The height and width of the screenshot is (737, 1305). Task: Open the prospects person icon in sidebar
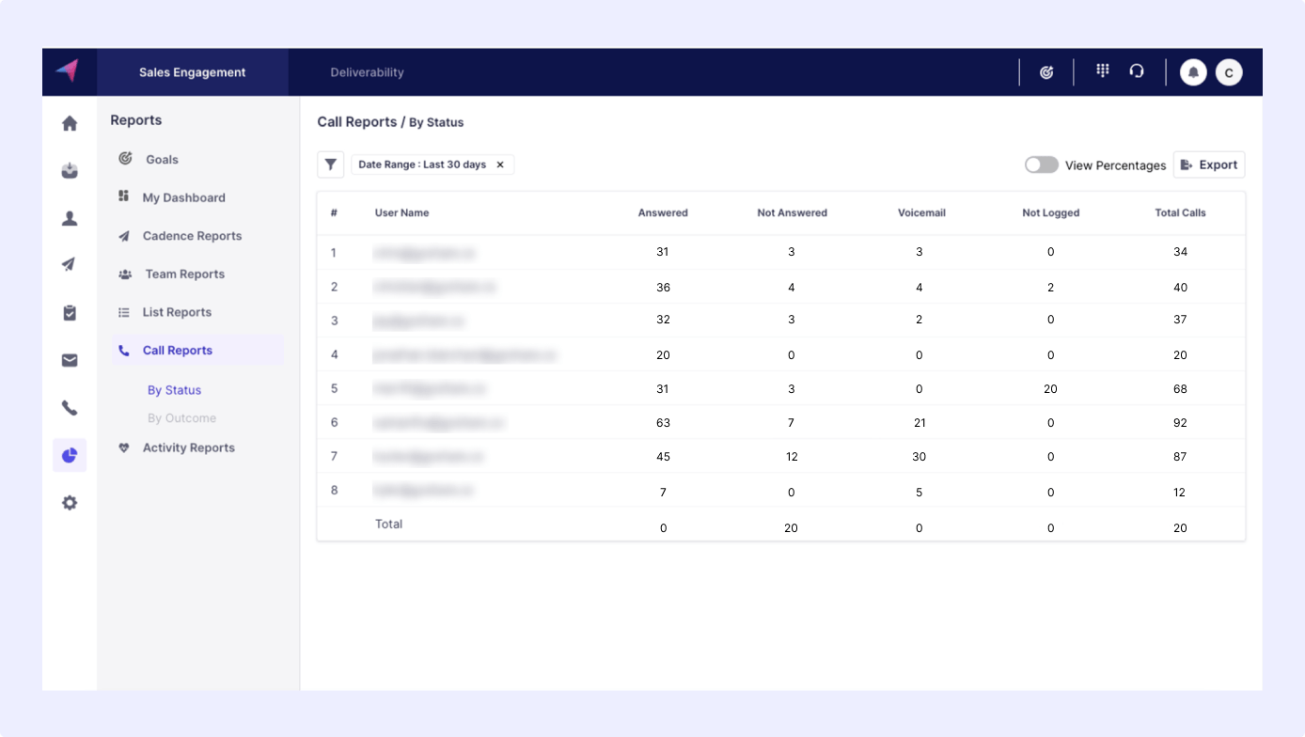pos(70,219)
